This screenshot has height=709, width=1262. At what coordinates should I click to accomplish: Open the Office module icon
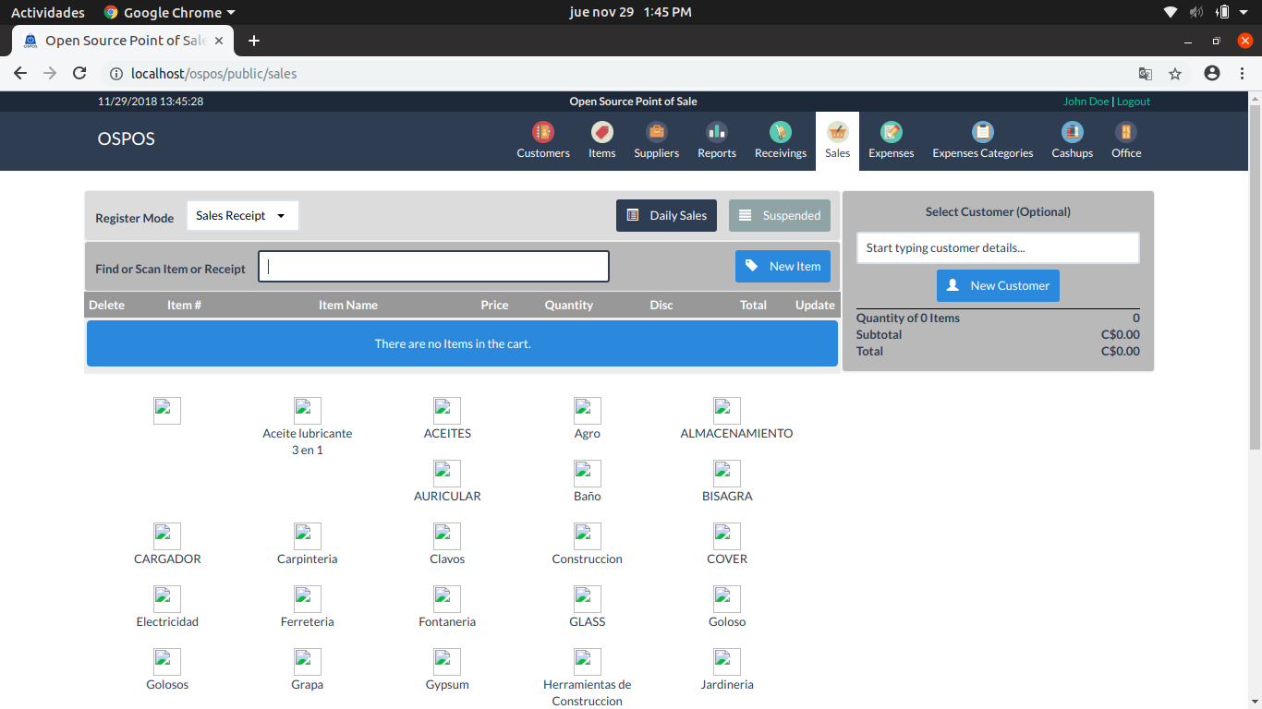click(1125, 138)
